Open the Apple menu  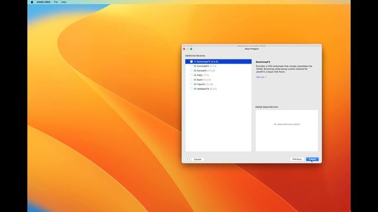pos(32,2)
